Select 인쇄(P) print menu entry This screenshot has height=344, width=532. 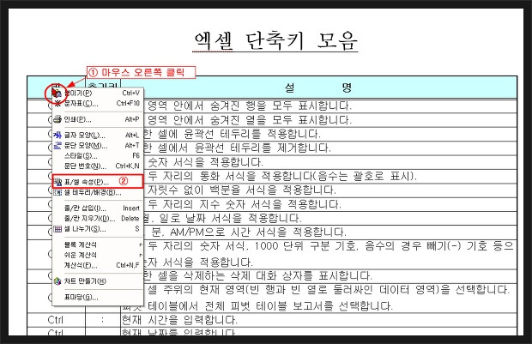[98, 119]
